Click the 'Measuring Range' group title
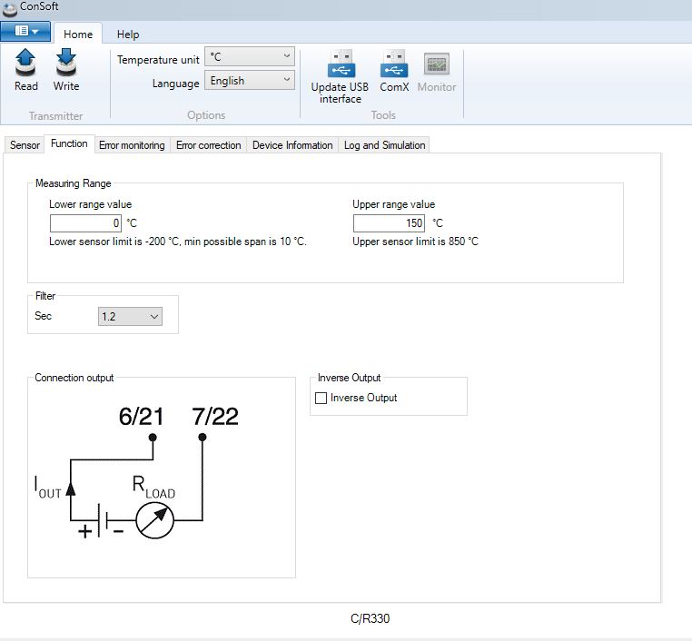The width and height of the screenshot is (692, 641). 74,183
